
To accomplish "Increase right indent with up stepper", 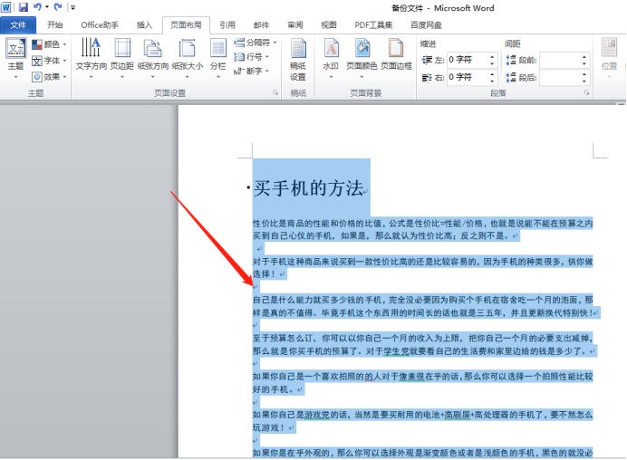I will pyautogui.click(x=493, y=74).
